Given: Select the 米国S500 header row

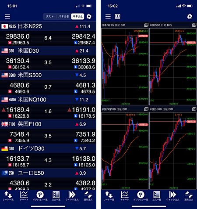Looking at the screenshot, I should pos(48,75).
